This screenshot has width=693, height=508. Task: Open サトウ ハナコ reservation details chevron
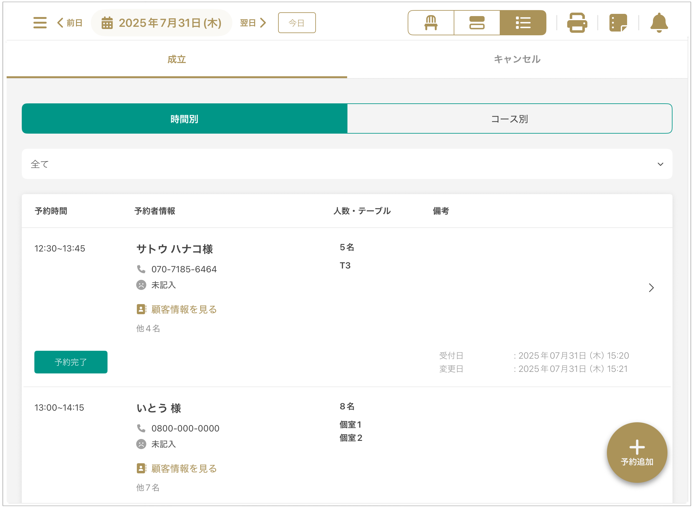click(651, 288)
